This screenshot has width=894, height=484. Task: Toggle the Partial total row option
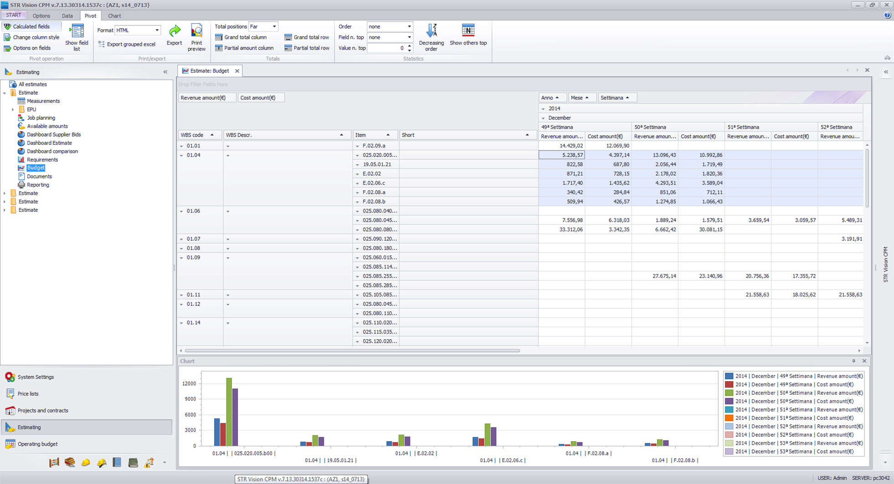click(x=311, y=48)
